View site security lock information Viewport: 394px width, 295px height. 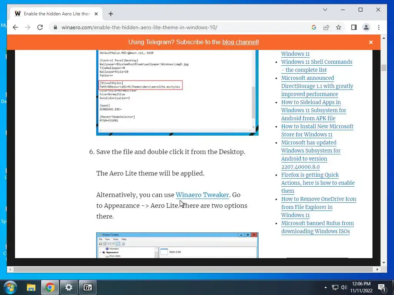pyautogui.click(x=55, y=27)
